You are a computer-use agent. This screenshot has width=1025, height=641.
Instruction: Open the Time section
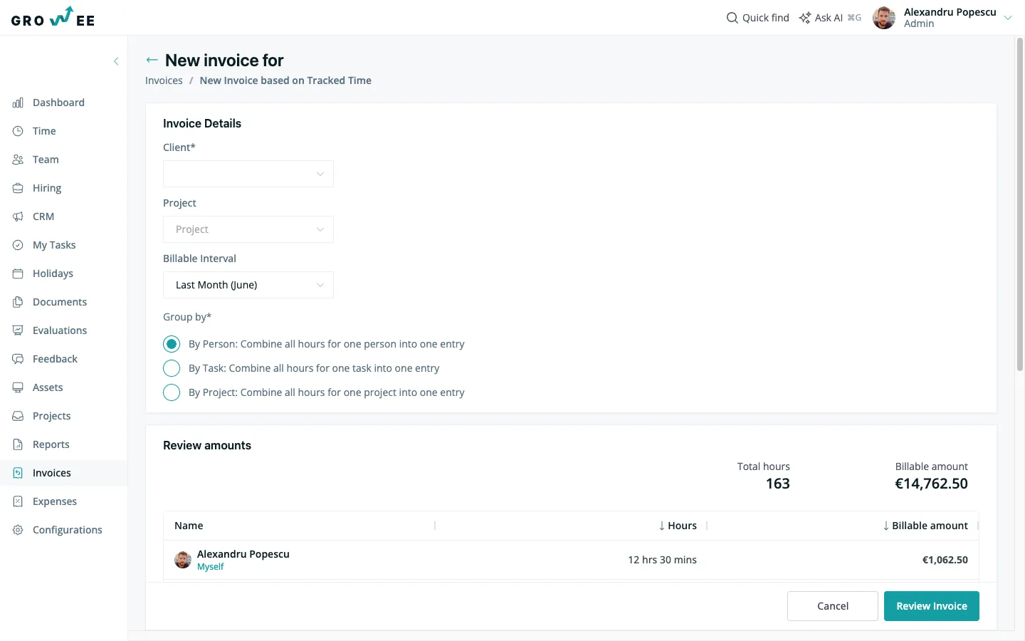(44, 131)
